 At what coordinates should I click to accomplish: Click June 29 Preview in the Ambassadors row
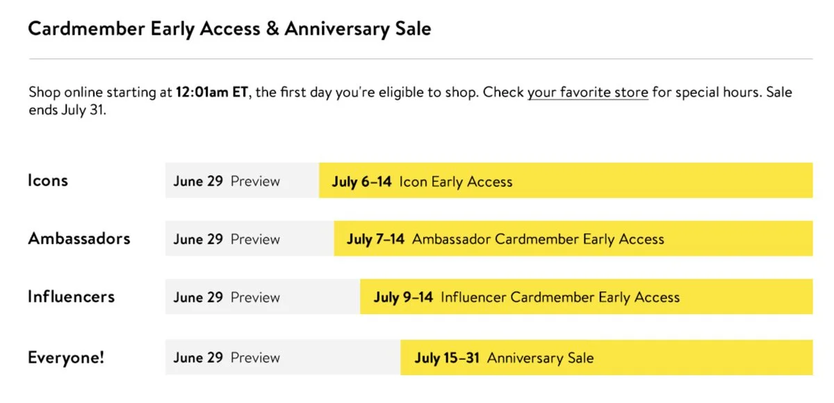pyautogui.click(x=227, y=239)
